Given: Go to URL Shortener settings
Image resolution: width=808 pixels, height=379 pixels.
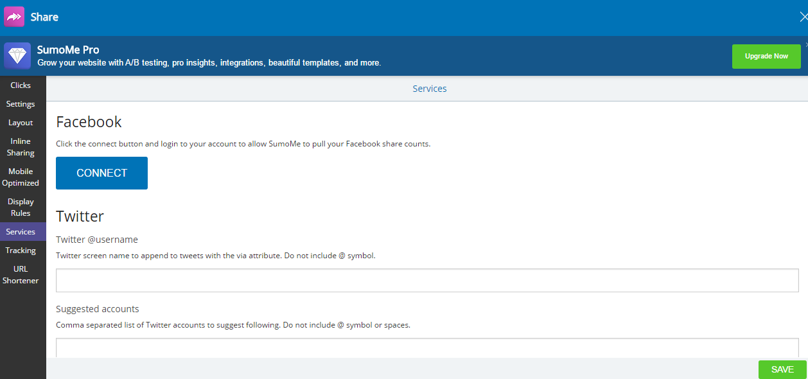Looking at the screenshot, I should pos(21,275).
